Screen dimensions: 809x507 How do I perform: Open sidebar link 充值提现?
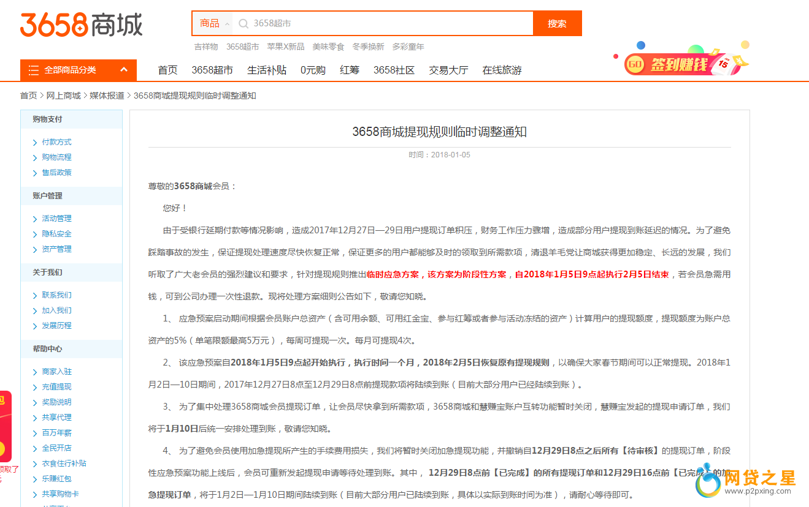pyautogui.click(x=56, y=387)
